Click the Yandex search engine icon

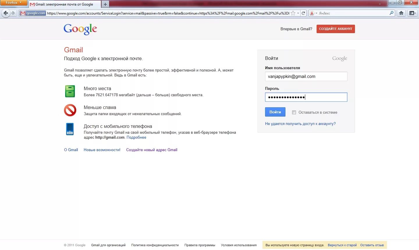click(x=312, y=13)
